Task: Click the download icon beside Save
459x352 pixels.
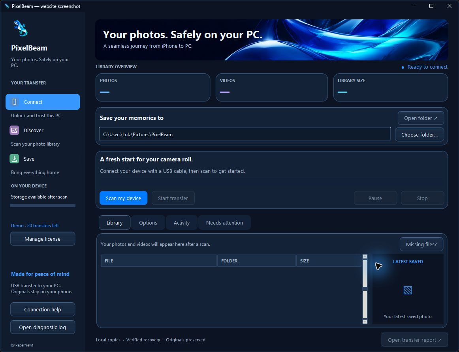Action: click(x=14, y=159)
